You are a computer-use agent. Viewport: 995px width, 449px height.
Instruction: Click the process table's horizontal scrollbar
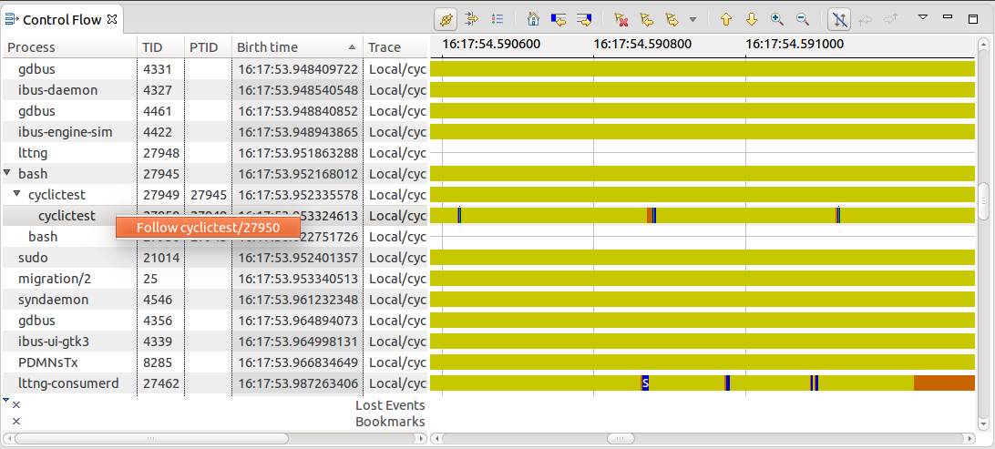[x=146, y=439]
